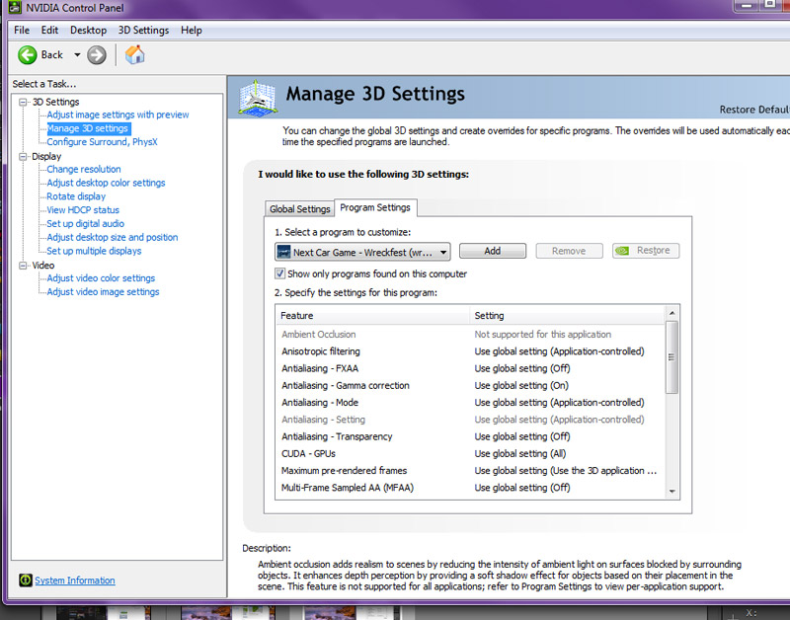Open 'Adjust video color settings'
The image size is (790, 620).
tap(101, 278)
